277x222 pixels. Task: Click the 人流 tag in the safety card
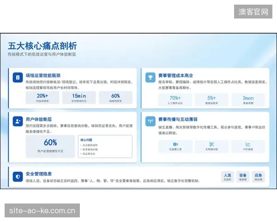[x=227, y=177]
